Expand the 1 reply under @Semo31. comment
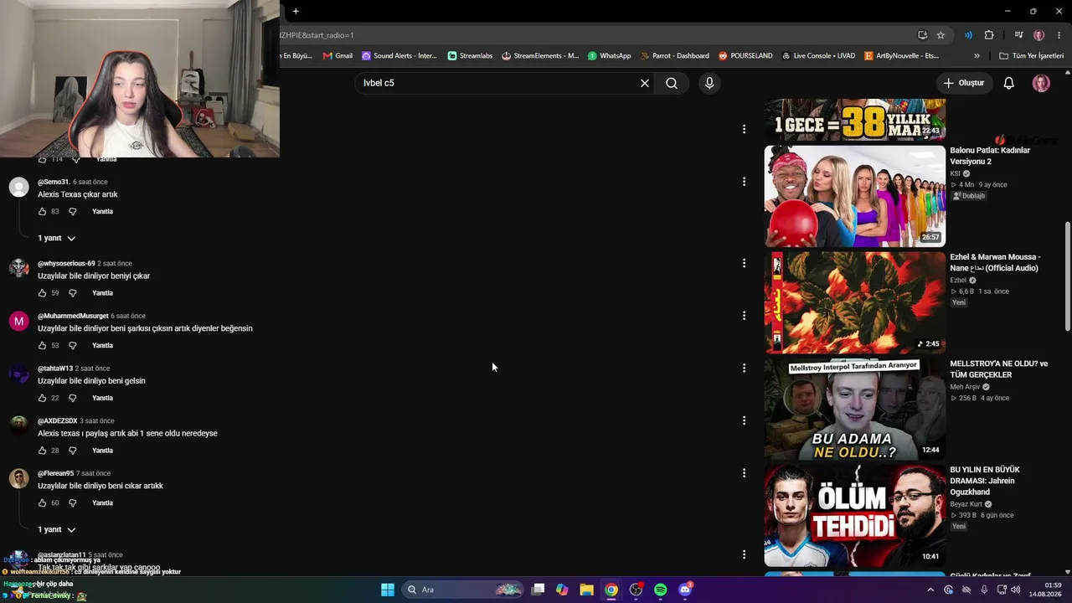The height and width of the screenshot is (603, 1072). click(x=57, y=239)
